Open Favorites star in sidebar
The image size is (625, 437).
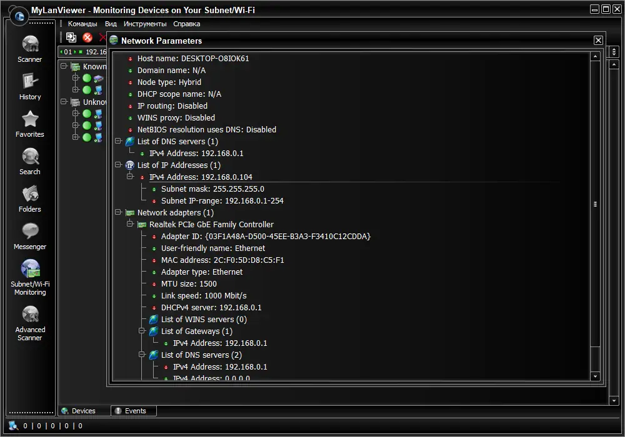(x=30, y=124)
